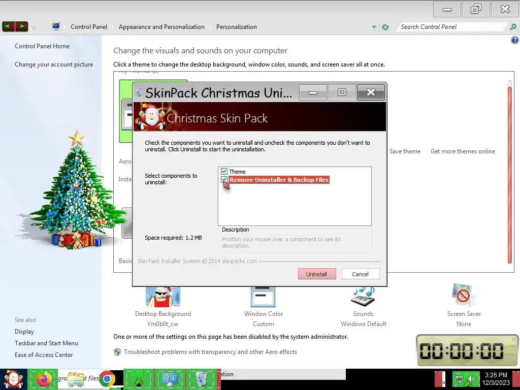Open Window Color settings icon

pos(263,297)
